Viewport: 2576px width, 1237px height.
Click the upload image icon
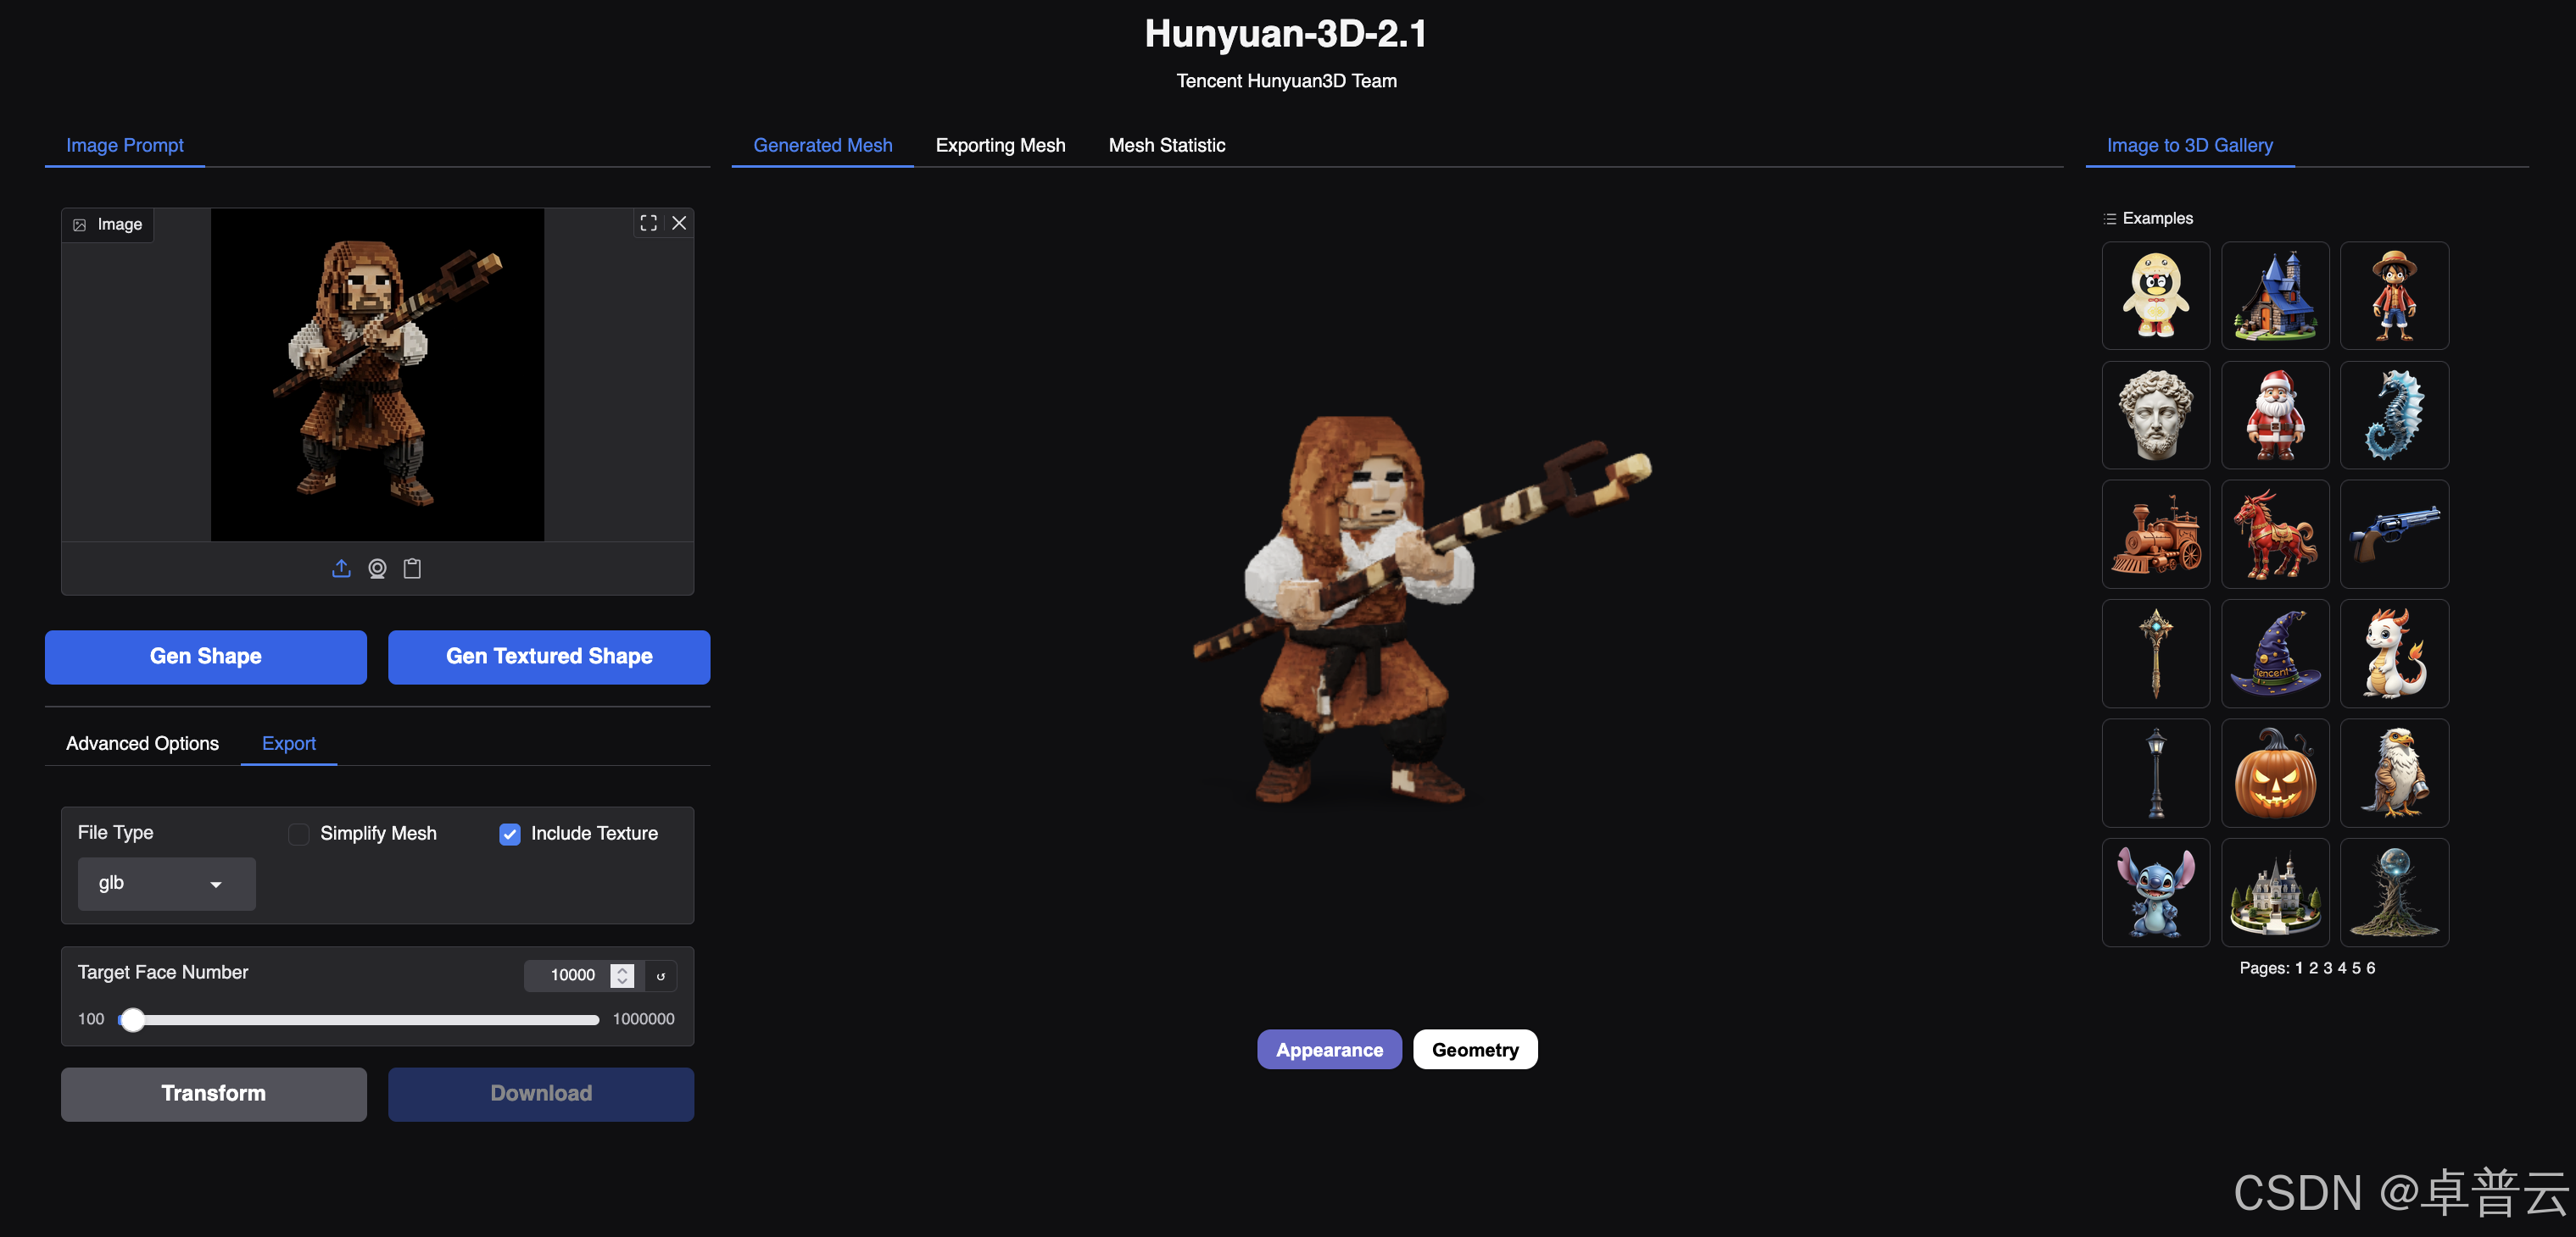(341, 569)
